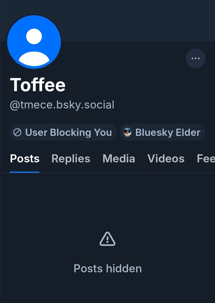Click the Posts hidden message text
215x303 pixels.
107,268
